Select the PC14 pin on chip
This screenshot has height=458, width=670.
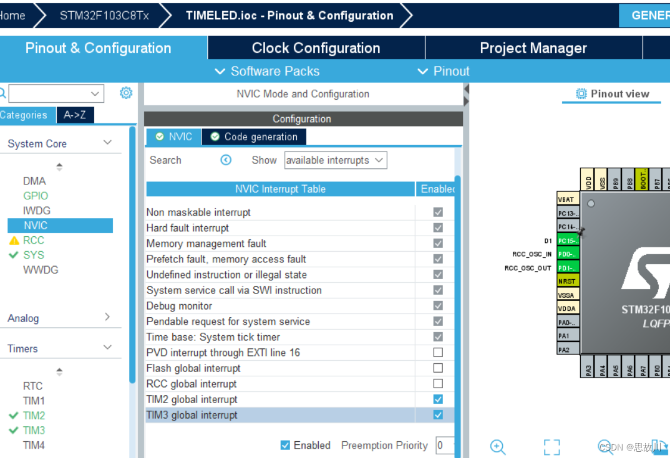point(568,227)
